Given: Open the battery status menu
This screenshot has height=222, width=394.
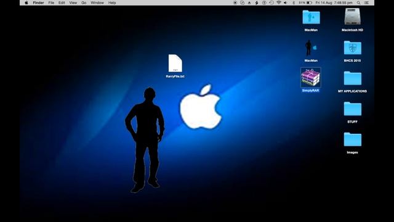Looking at the screenshot, I should pyautogui.click(x=305, y=2).
